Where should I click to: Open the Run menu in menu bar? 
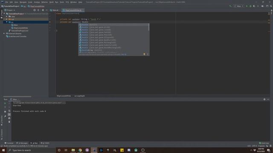click(x=57, y=2)
